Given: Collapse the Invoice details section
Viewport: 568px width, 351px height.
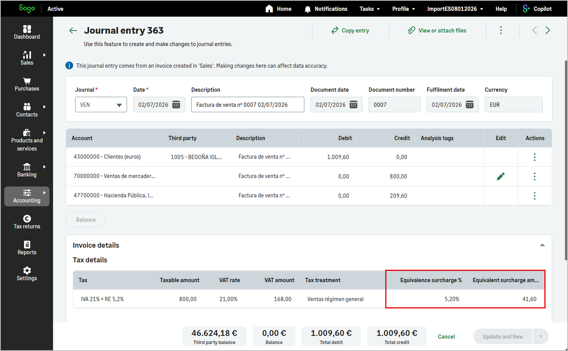Looking at the screenshot, I should pyautogui.click(x=542, y=245).
